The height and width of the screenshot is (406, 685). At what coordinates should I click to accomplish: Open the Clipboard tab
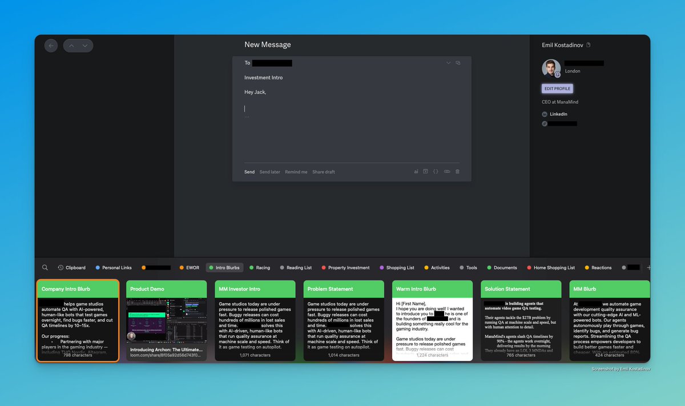pos(71,267)
